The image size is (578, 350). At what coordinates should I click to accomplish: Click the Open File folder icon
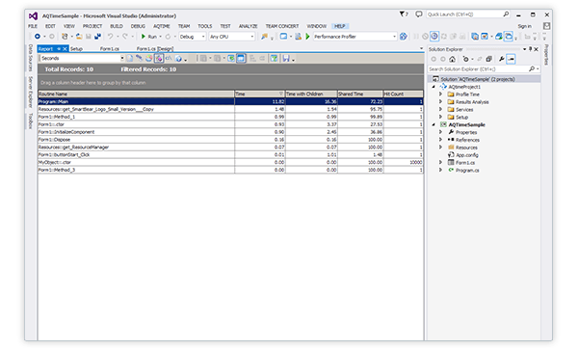79,37
